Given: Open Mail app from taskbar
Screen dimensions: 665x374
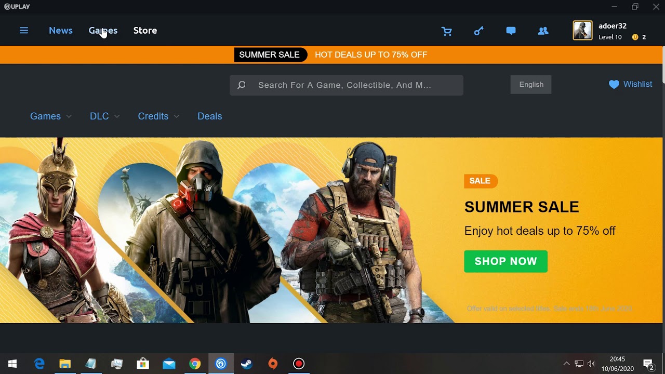Looking at the screenshot, I should [x=169, y=364].
